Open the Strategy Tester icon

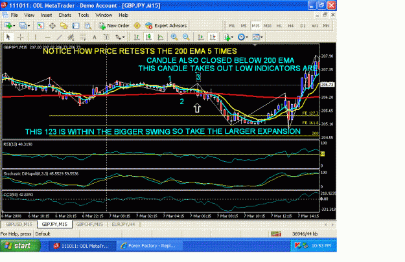(88, 25)
